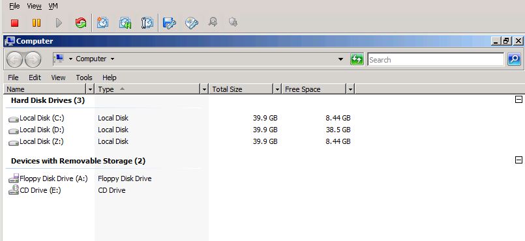The image size is (525, 241).
Task: Go back with the Back arrow button
Action: pyautogui.click(x=14, y=60)
